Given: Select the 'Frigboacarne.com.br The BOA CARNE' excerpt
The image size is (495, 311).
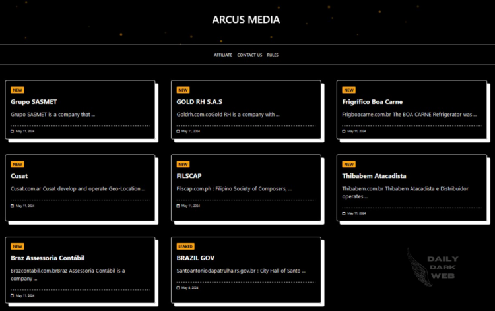Looking at the screenshot, I should (409, 115).
